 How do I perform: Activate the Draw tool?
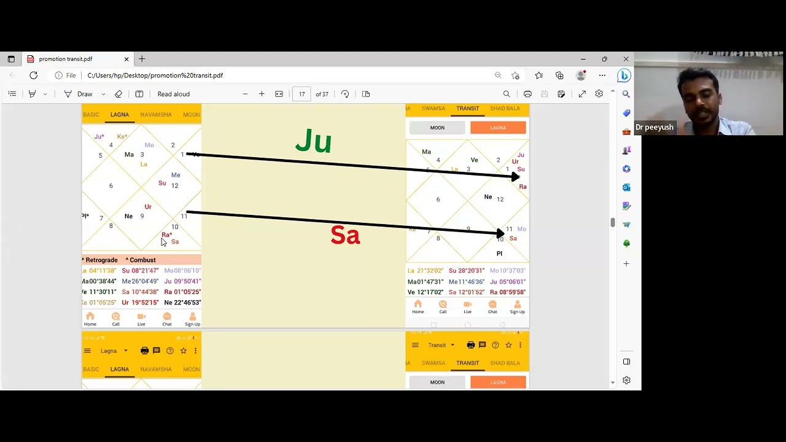[79, 94]
